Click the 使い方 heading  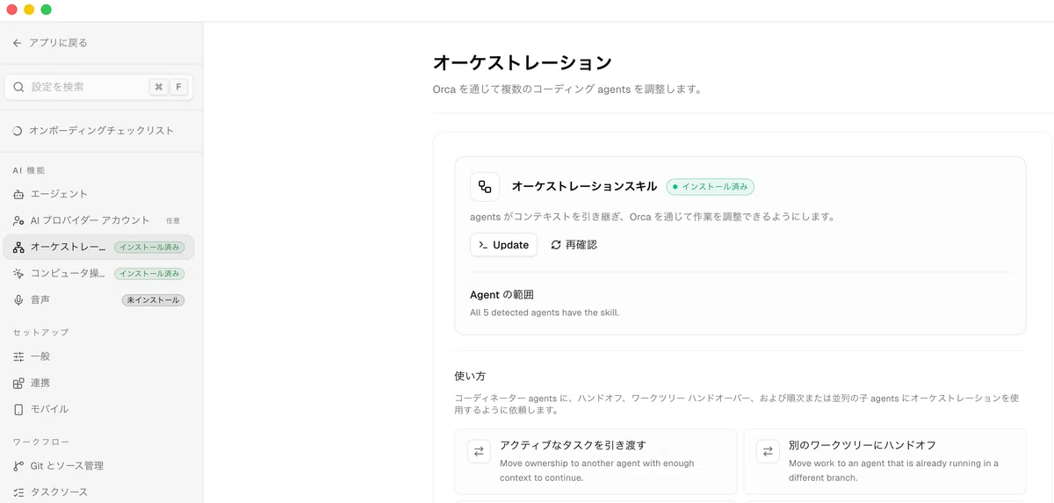(470, 376)
